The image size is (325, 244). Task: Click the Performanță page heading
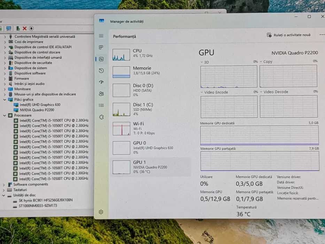(x=125, y=36)
